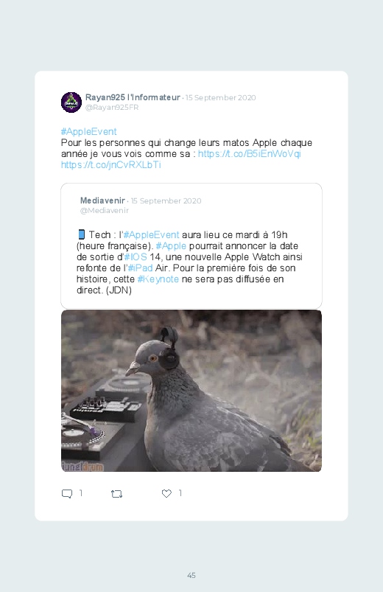The width and height of the screenshot is (383, 592).
Task: Open the #IOS hashtag
Action: [x=136, y=257]
